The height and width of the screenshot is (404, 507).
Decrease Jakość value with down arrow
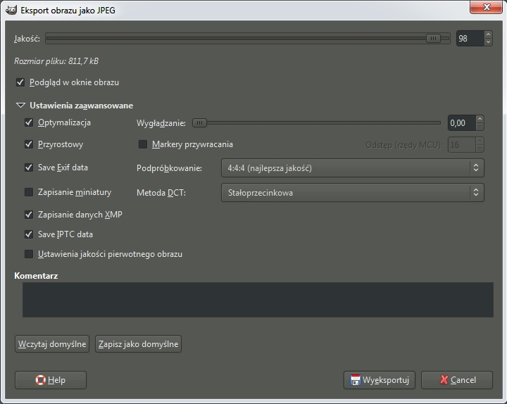pos(489,42)
